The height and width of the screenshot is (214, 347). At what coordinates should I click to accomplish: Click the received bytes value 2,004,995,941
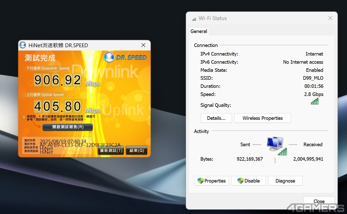[x=308, y=159]
